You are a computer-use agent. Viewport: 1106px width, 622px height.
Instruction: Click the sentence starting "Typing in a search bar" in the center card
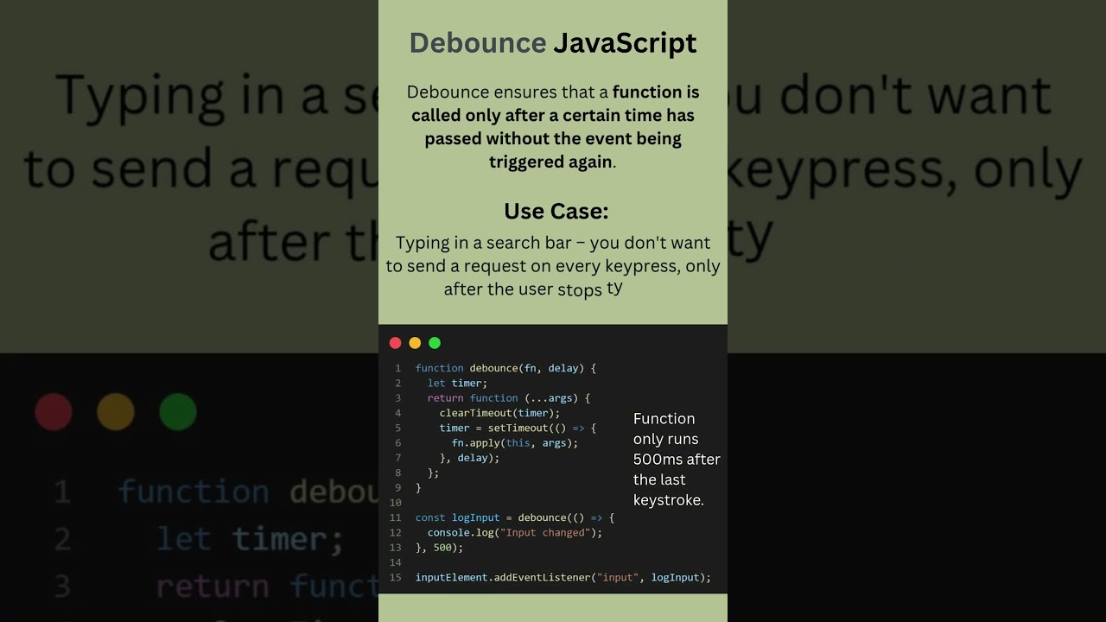pos(553,266)
